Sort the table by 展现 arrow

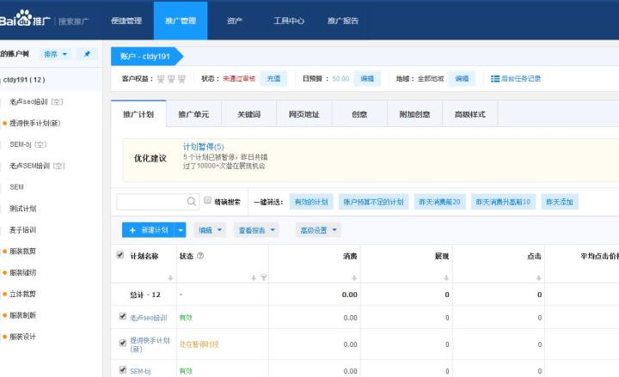pos(446,277)
